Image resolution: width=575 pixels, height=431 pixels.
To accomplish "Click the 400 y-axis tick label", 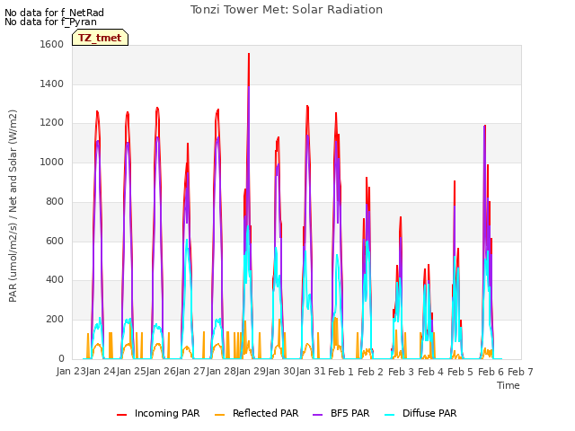I will [55, 280].
